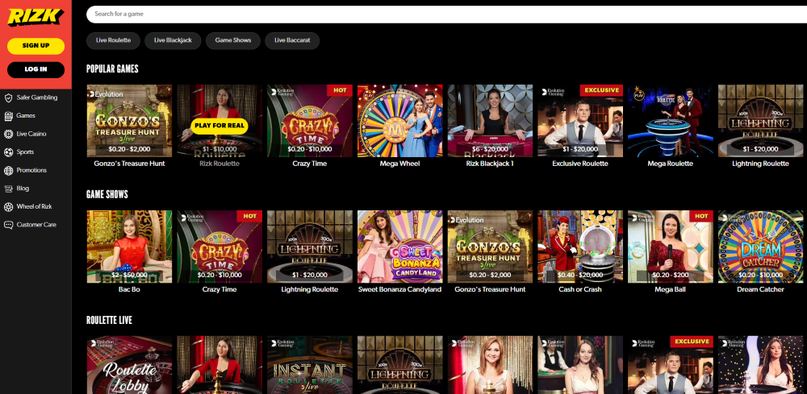Open Wheel of Rizk

point(34,206)
